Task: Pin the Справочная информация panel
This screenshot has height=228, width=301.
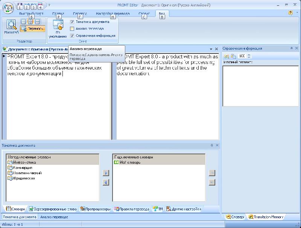Action: (x=291, y=48)
